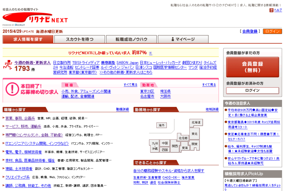This screenshot has height=191, width=285.
Task: Select 北信越 on the region map
Action: point(183,138)
